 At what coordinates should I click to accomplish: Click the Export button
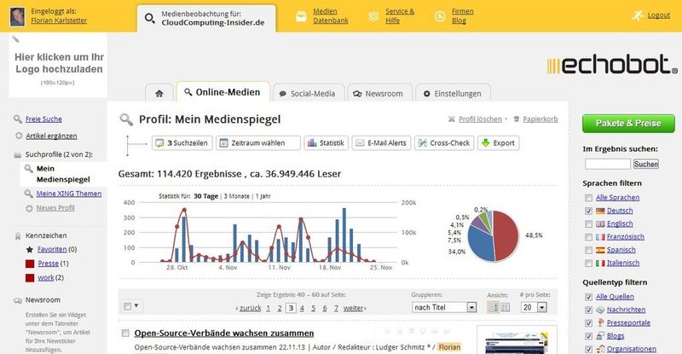click(499, 142)
